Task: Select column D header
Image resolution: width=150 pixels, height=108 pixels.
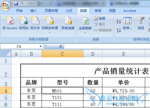Action: click(93, 54)
